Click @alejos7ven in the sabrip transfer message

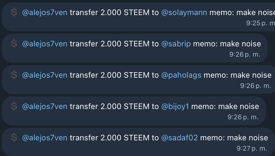pyautogui.click(x=45, y=44)
